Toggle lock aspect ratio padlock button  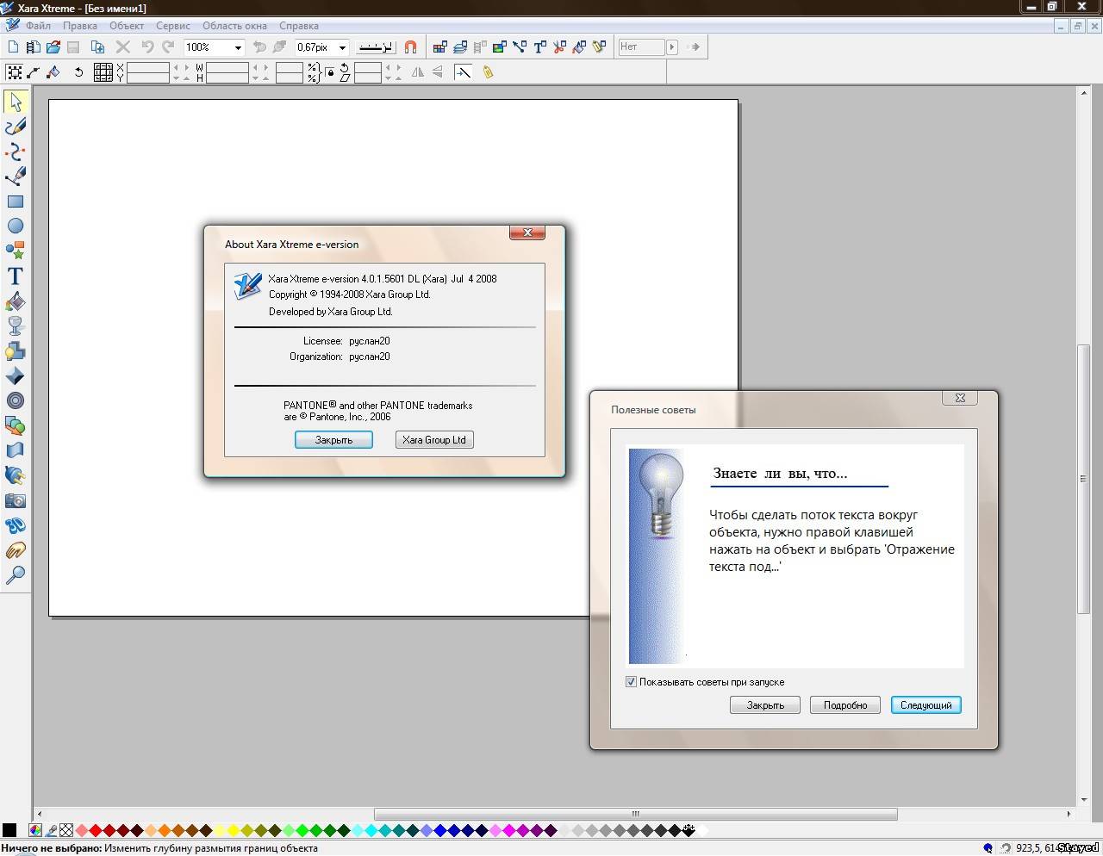pos(329,72)
